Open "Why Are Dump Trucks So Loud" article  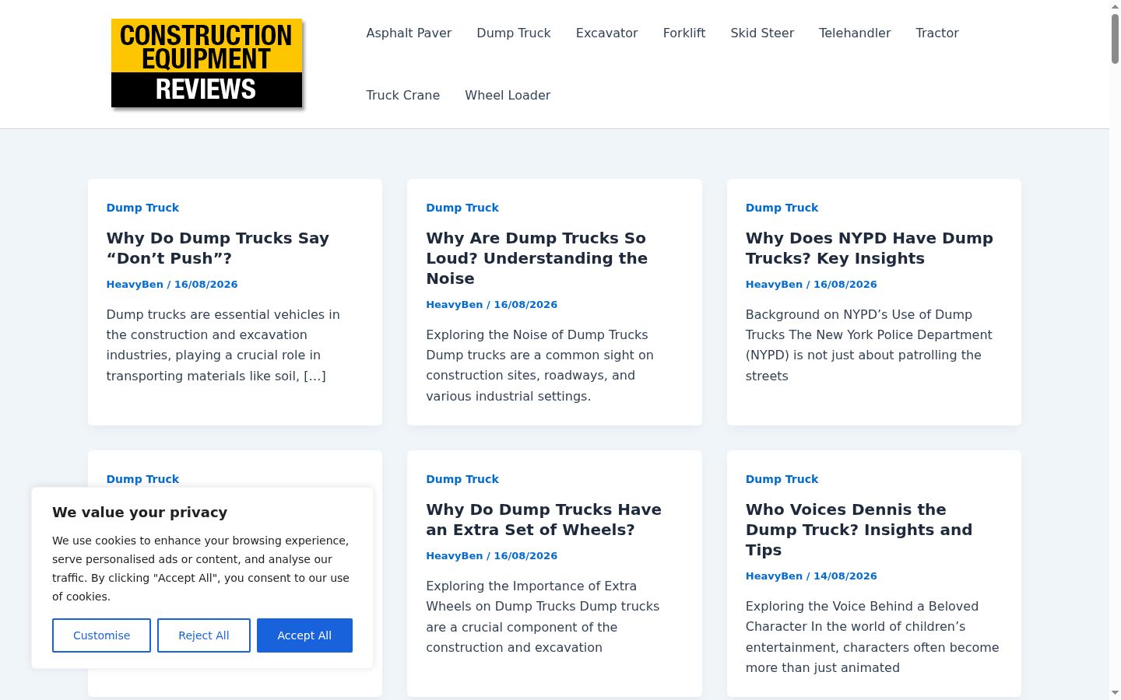(x=536, y=258)
